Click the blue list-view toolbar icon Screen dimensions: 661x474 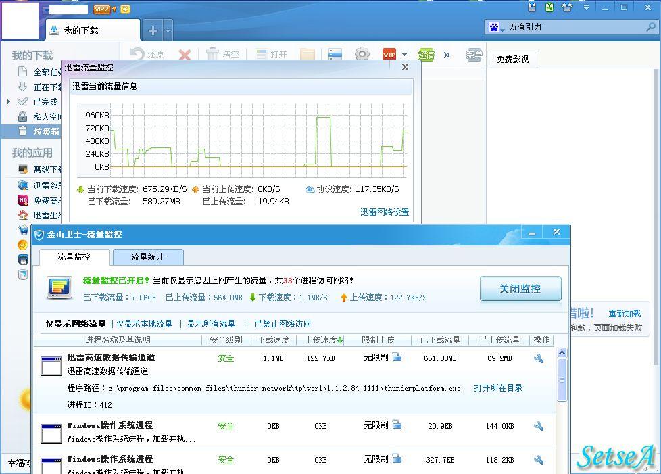pyautogui.click(x=335, y=54)
